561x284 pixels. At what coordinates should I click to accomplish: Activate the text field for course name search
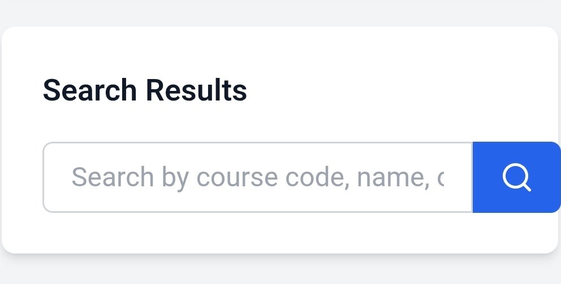(257, 178)
